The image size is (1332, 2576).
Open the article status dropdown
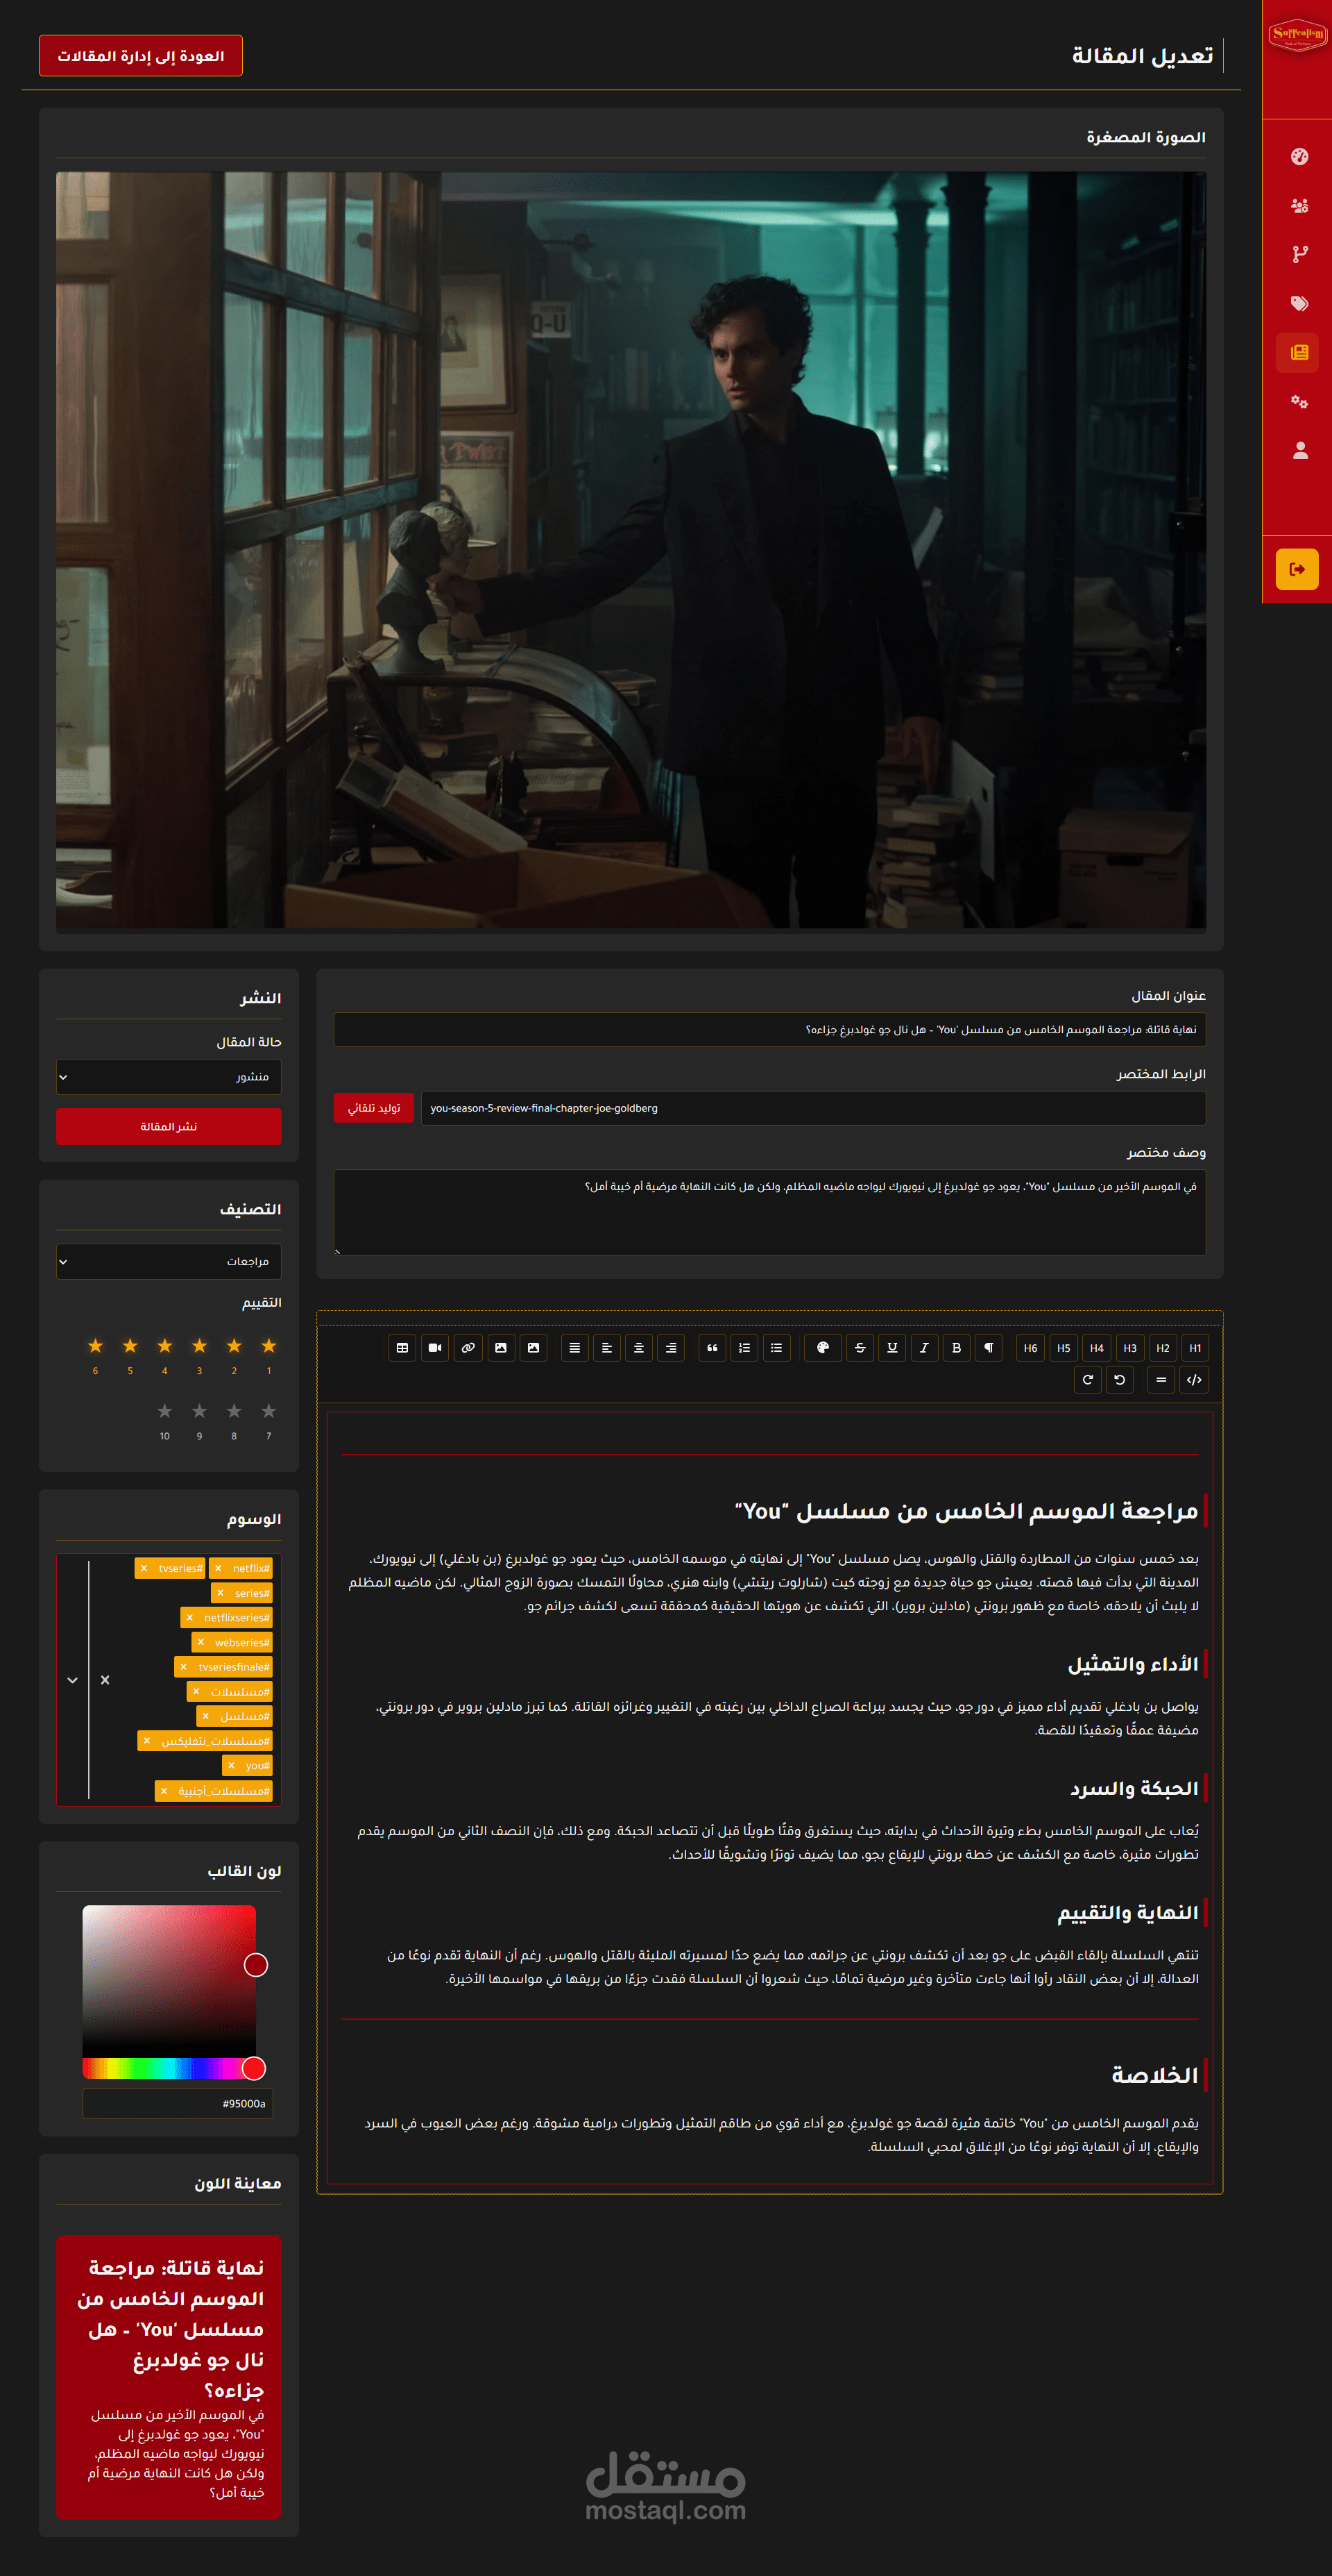coord(168,1076)
